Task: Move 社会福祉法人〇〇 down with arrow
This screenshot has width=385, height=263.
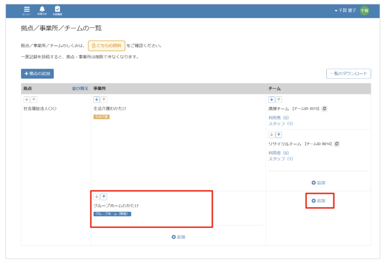Action: 27,100
